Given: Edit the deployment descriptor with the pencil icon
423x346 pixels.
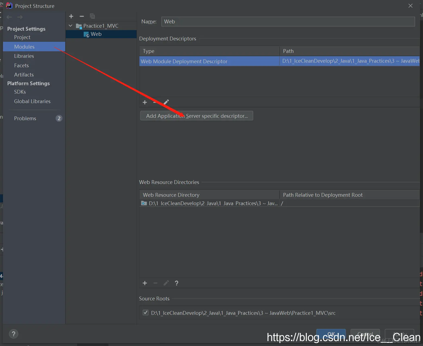Looking at the screenshot, I should pos(166,102).
